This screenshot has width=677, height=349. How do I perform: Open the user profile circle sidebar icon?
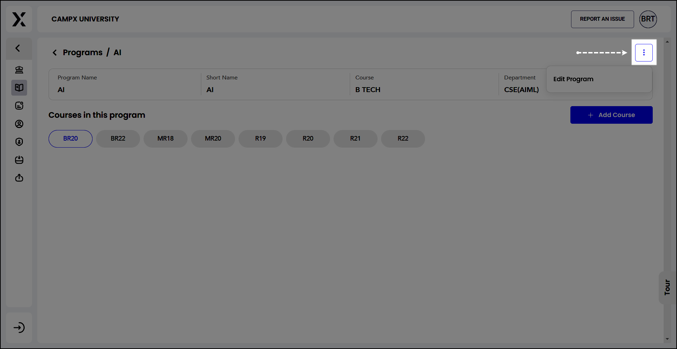click(19, 124)
